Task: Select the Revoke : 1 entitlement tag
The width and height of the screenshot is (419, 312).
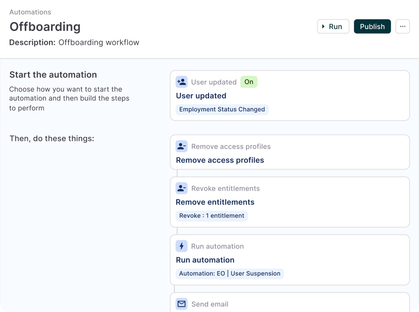Action: pyautogui.click(x=212, y=216)
